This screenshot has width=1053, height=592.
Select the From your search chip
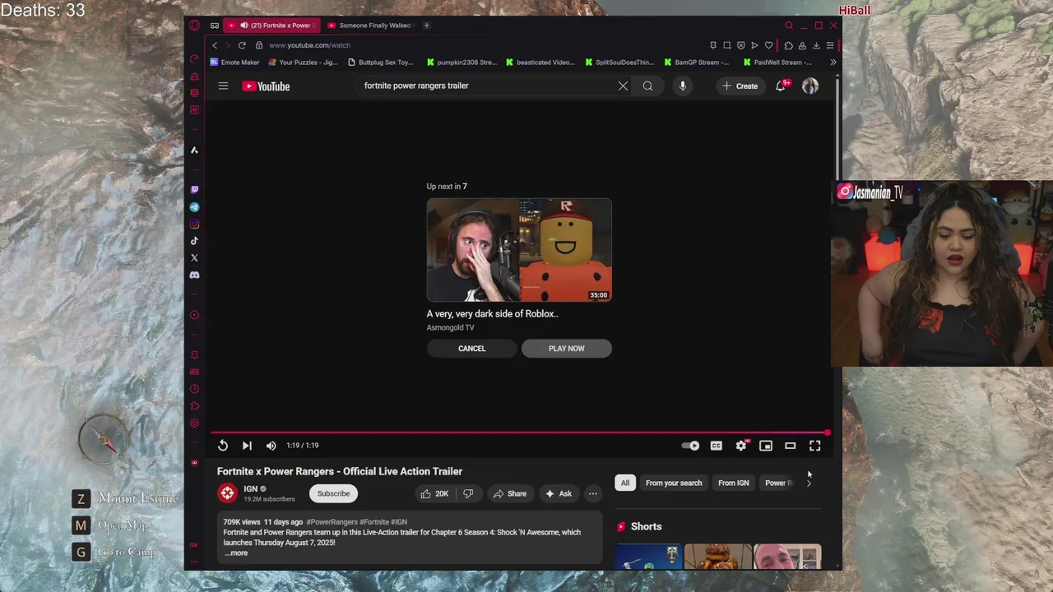pyautogui.click(x=674, y=483)
